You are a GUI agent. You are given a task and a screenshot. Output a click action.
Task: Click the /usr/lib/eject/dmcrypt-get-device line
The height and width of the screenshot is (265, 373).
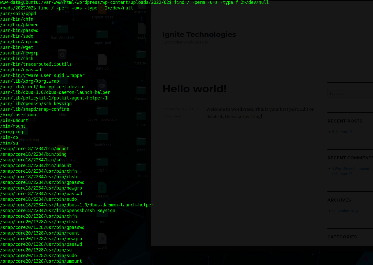[42, 87]
